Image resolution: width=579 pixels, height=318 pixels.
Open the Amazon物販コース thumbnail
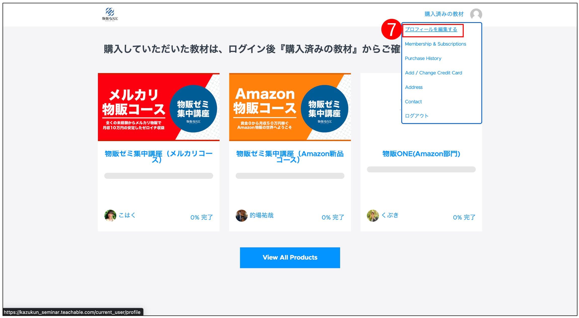pos(290,107)
